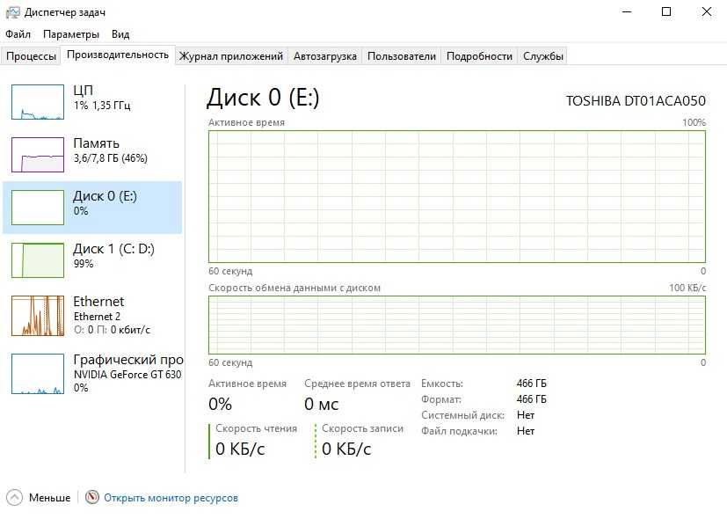Switch to the Пользователи tab
The image size is (727, 519).
[402, 56]
